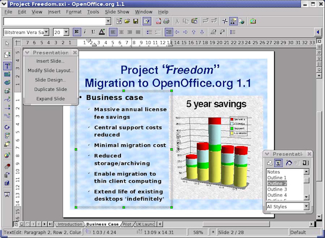Click Slide Design... button
The width and height of the screenshot is (325, 238).
pos(50,80)
